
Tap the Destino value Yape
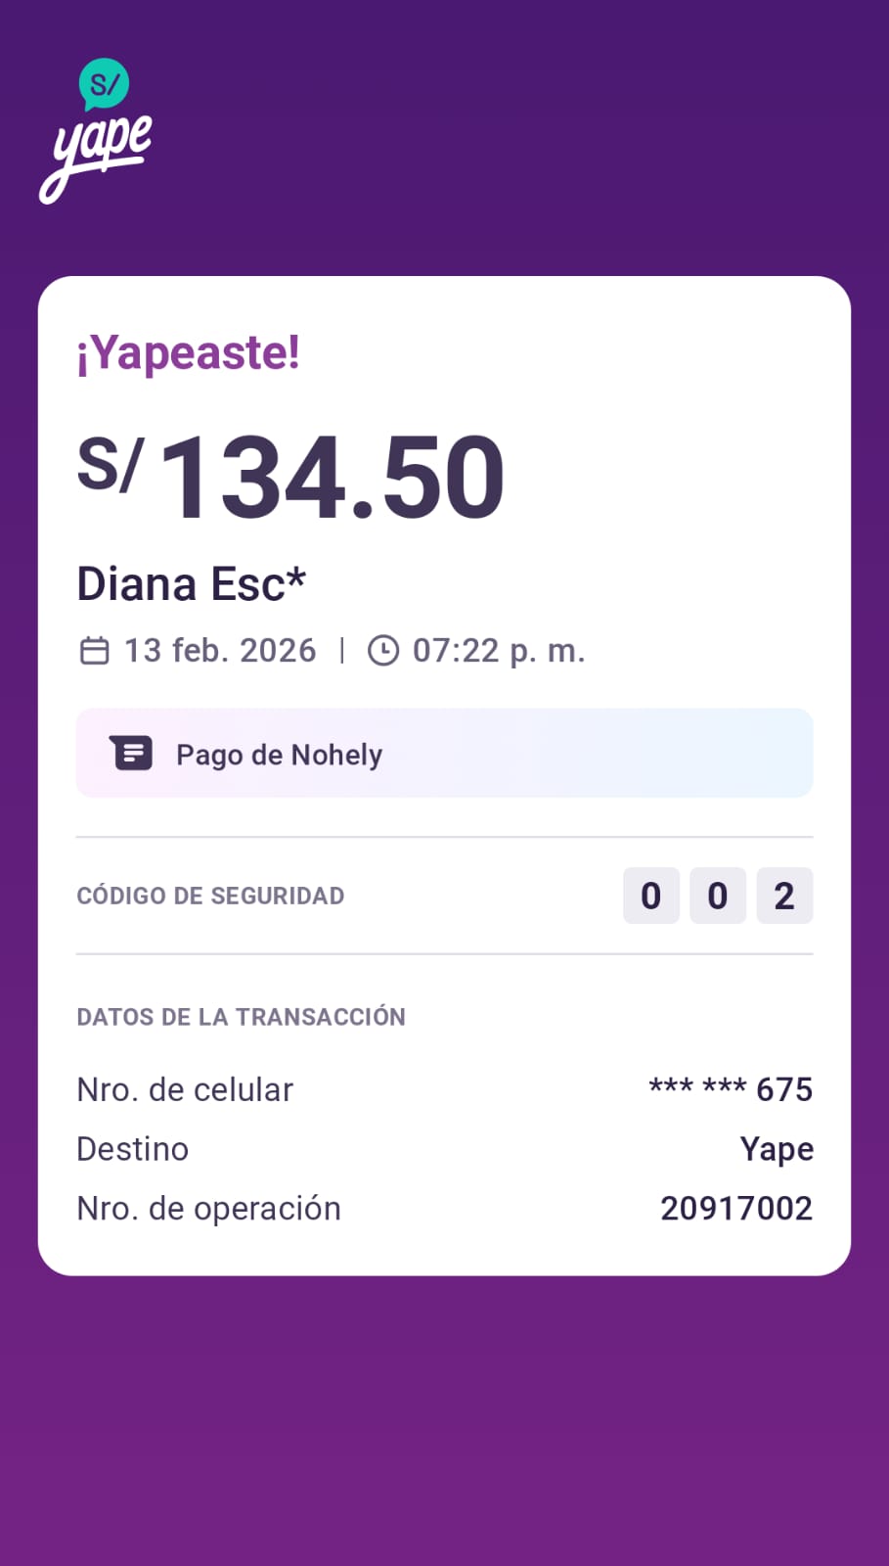click(777, 1149)
